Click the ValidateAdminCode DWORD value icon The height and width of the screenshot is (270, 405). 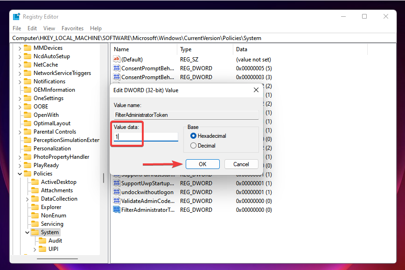pos(117,201)
